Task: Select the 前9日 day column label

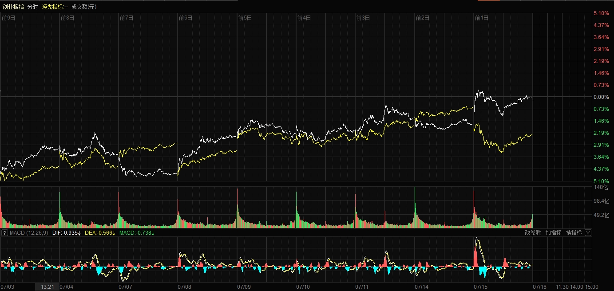Action: pos(8,18)
